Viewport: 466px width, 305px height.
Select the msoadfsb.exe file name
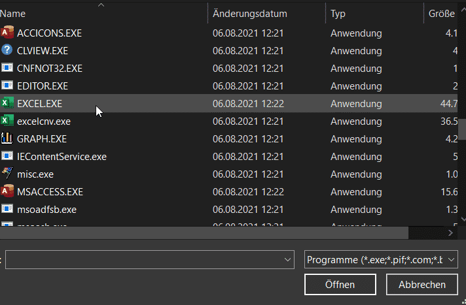[x=47, y=210]
